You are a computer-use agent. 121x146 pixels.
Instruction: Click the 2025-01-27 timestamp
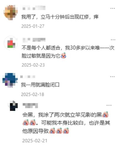(x=33, y=26)
